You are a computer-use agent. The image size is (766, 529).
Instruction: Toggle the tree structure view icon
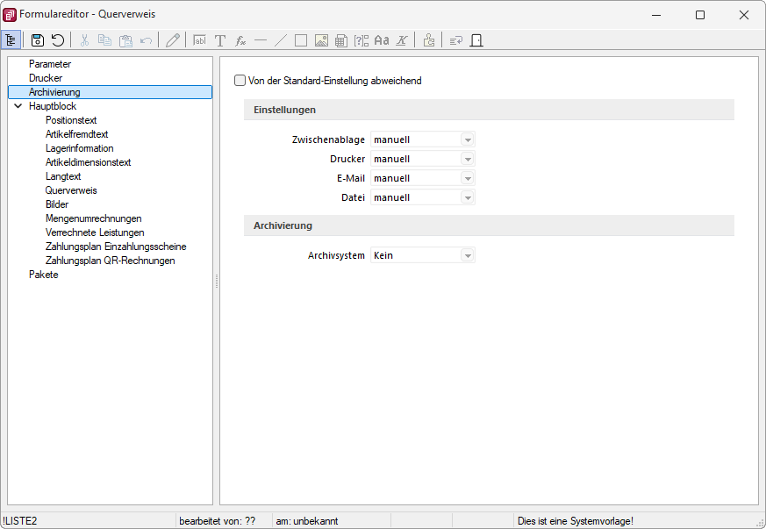point(11,40)
